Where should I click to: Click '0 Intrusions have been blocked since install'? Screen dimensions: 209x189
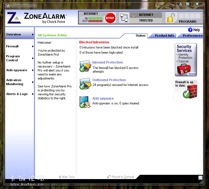coord(109,47)
